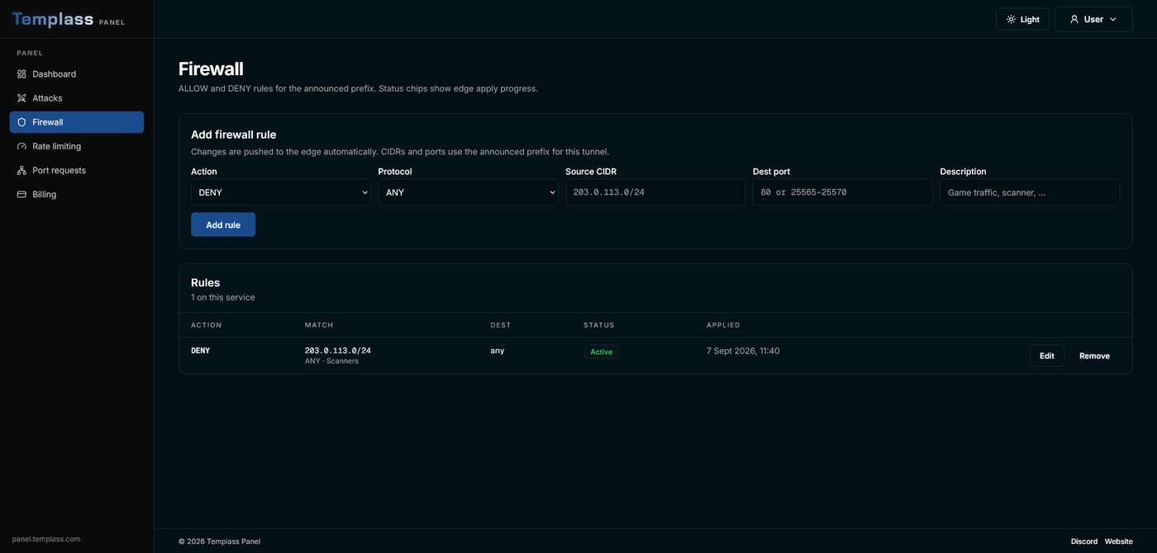This screenshot has width=1157, height=553.
Task: Go to the Attacks page
Action: [x=77, y=98]
